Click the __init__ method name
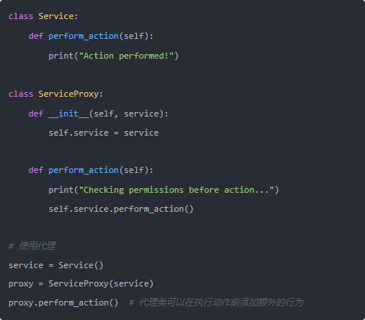The image size is (365, 320). 68,114
